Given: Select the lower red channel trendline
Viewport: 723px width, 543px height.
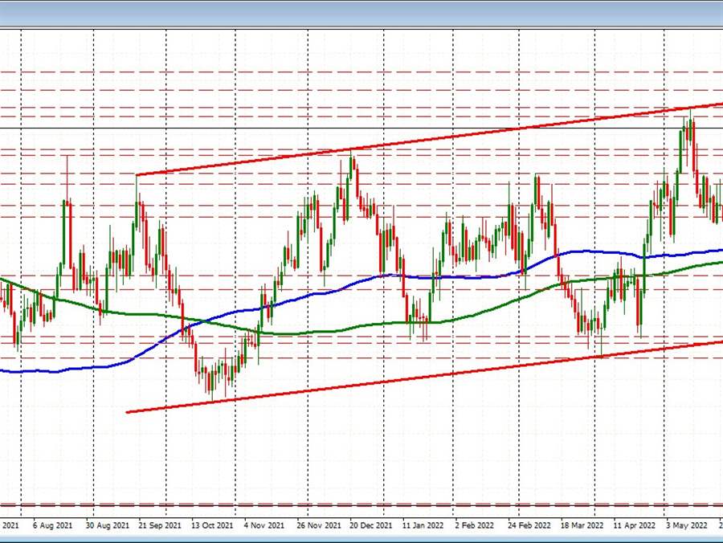Looking at the screenshot, I should tap(402, 378).
